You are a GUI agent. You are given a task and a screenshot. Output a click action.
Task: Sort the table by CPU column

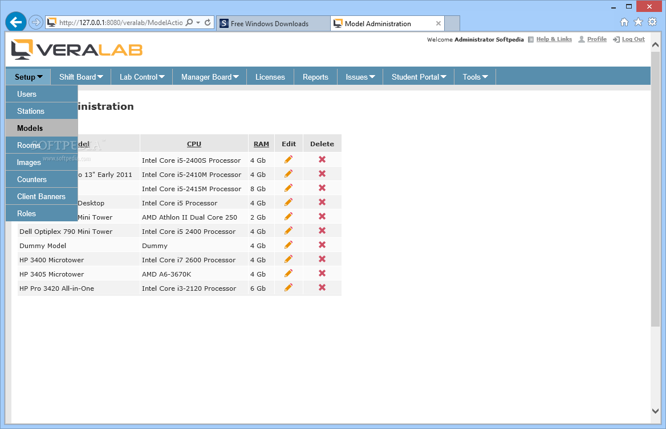click(x=194, y=144)
